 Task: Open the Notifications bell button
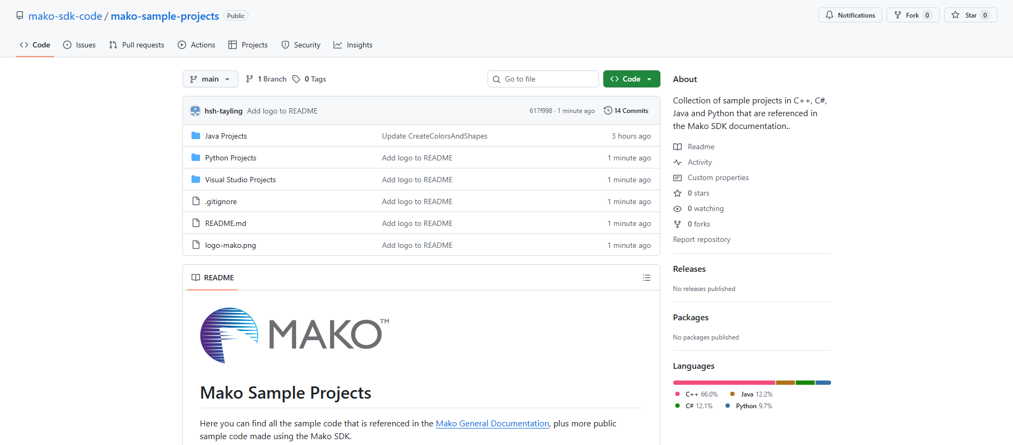tap(850, 15)
